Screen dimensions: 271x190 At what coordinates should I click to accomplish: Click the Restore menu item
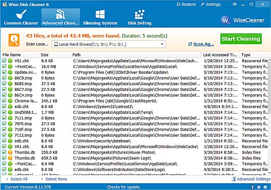pyautogui.click(x=186, y=4)
